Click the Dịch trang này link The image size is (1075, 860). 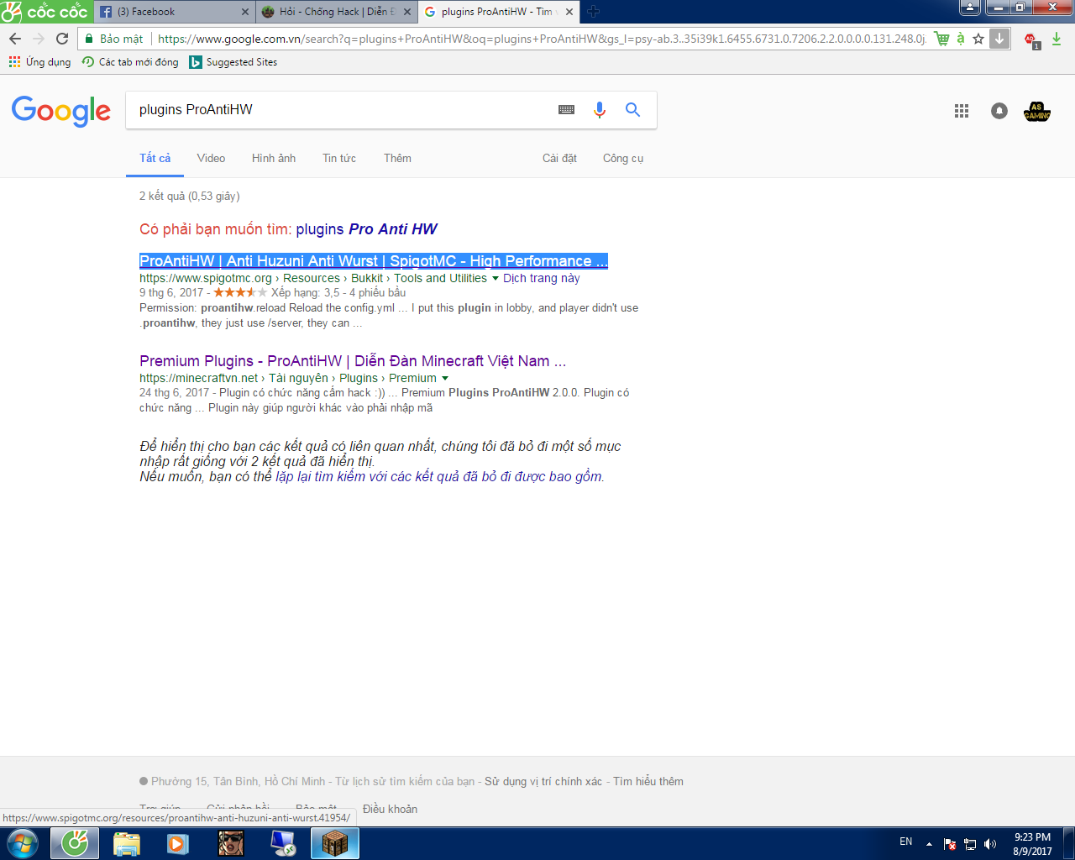[x=540, y=278]
